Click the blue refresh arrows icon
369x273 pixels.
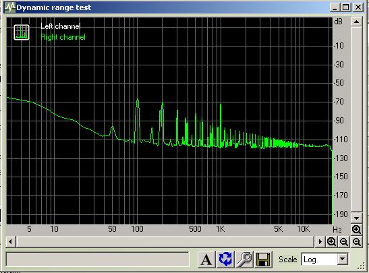click(x=225, y=259)
